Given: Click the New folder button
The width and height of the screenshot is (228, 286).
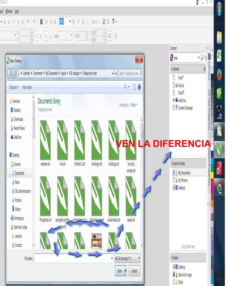Looking at the screenshot, I should click(x=27, y=87).
